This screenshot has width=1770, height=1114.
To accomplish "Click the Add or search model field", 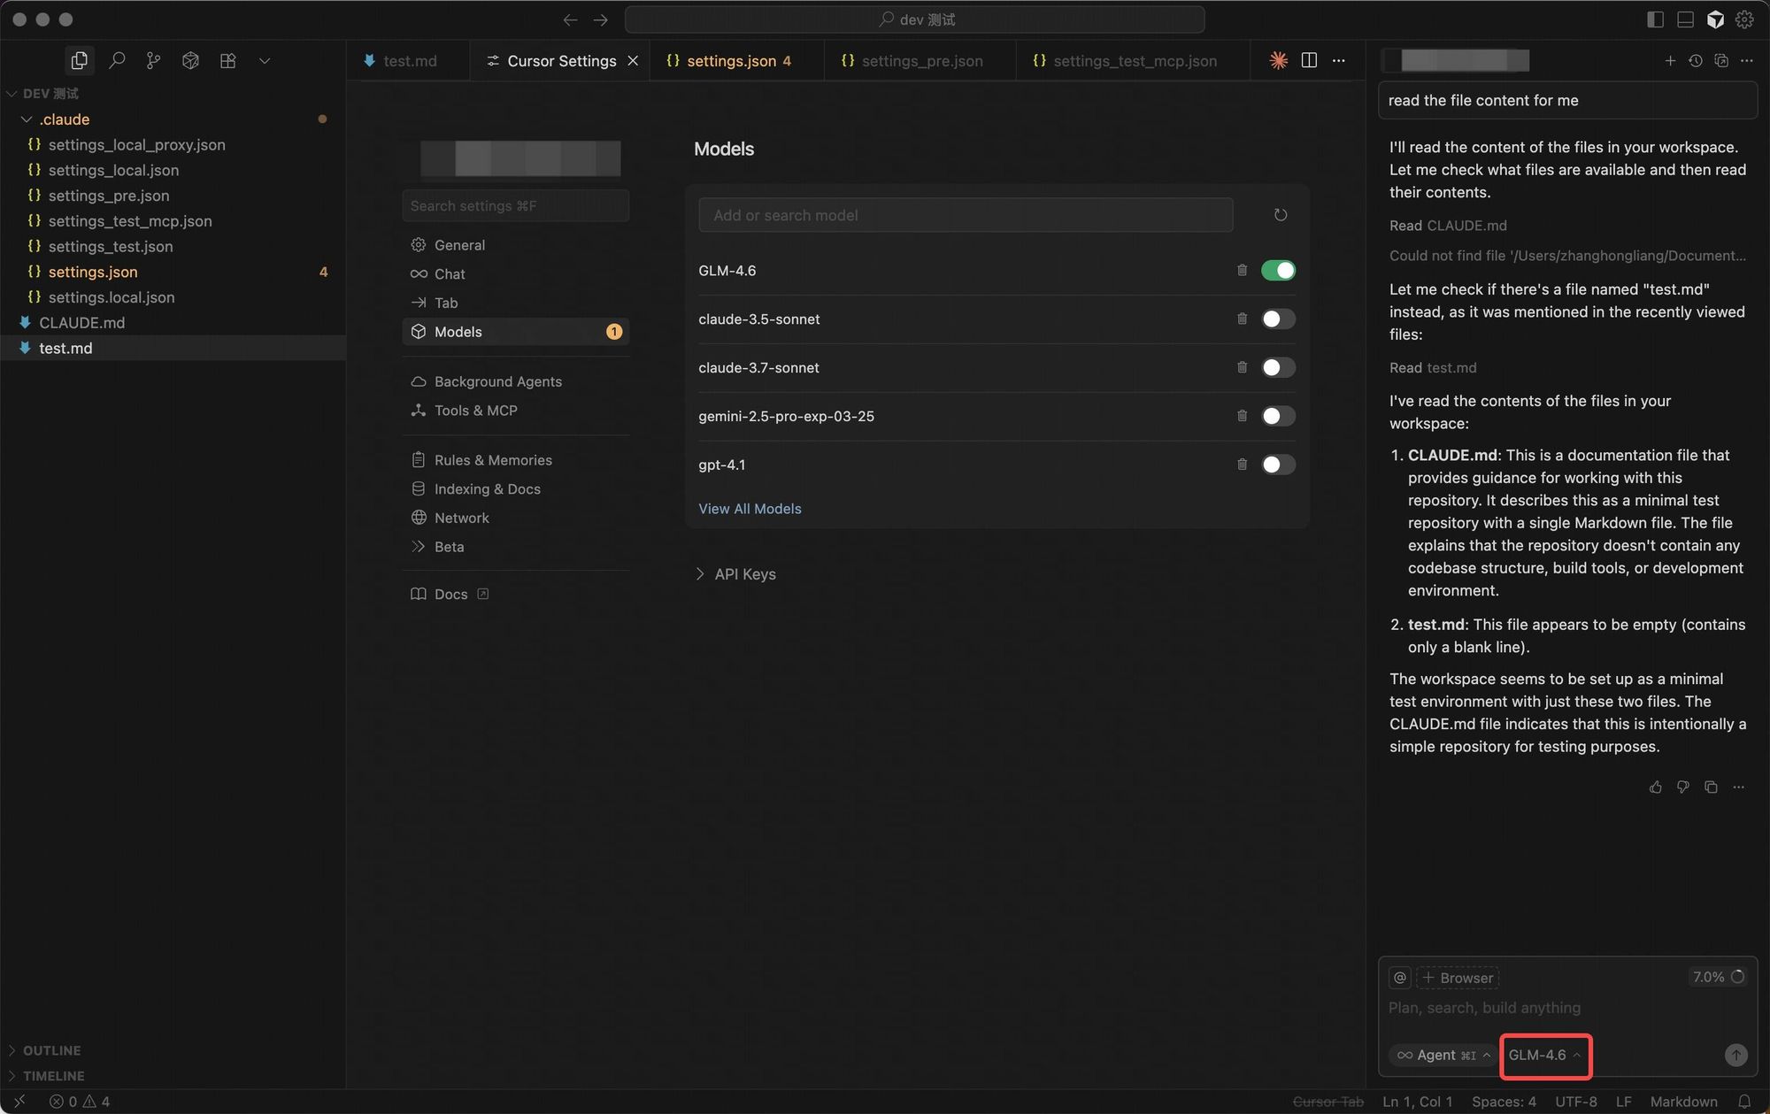I will pos(965,215).
